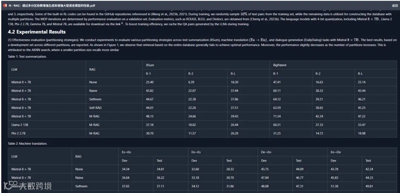Screen dimensions: 400x193
Task: Click the 'Table 1: Text summarization.' caption
Action: (27, 56)
